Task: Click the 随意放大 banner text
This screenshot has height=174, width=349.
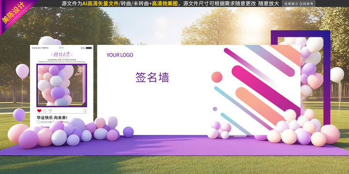Action: click(269, 3)
